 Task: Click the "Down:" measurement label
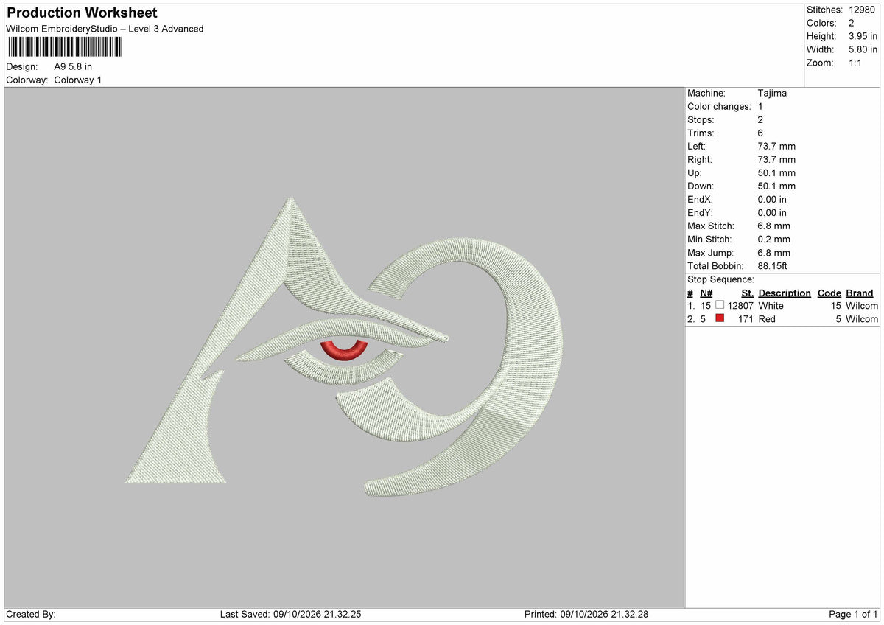tap(701, 186)
